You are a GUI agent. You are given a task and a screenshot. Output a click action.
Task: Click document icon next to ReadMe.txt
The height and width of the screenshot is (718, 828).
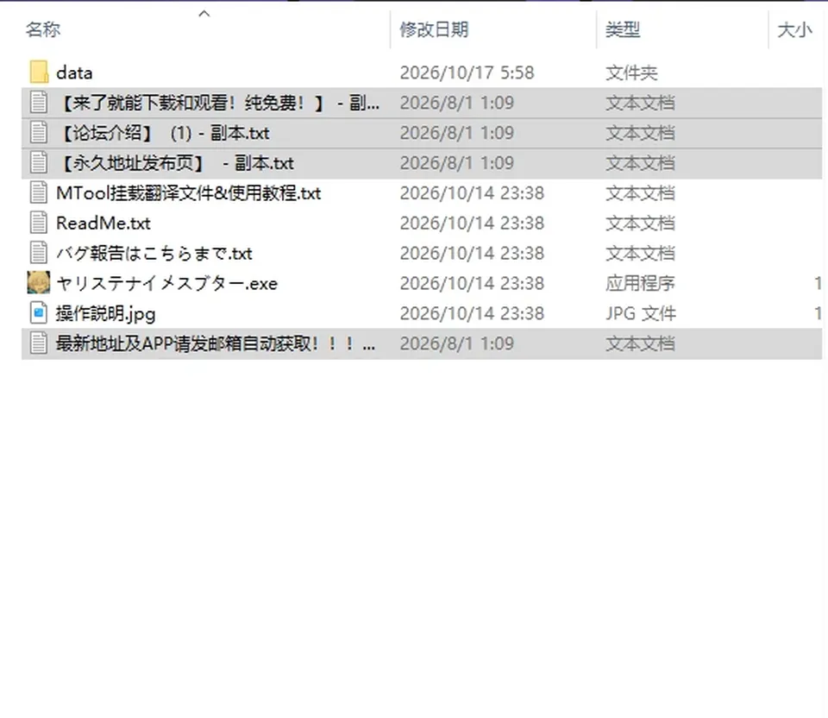[x=39, y=223]
